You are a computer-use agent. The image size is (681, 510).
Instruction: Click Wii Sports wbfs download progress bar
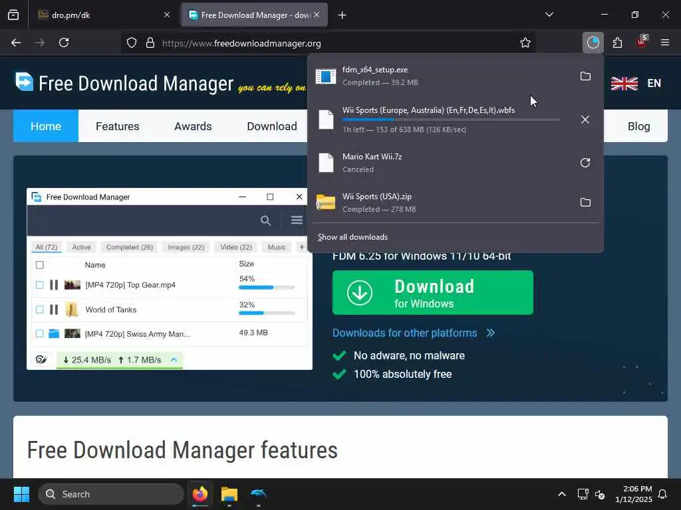click(x=451, y=120)
